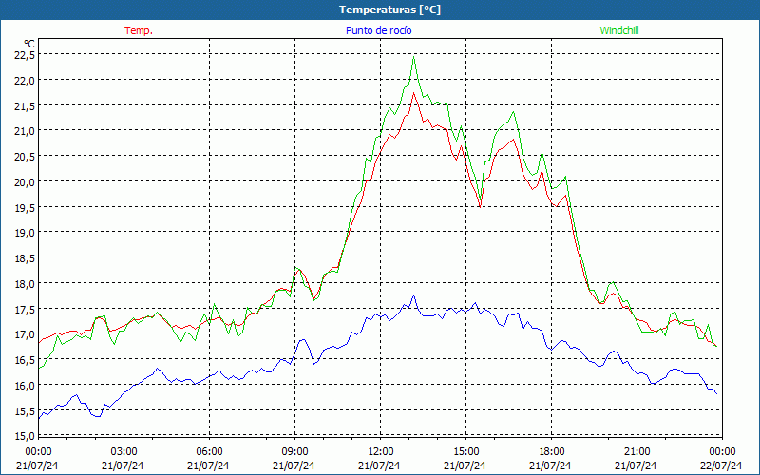Click the 22,5 y-axis value

25,55
